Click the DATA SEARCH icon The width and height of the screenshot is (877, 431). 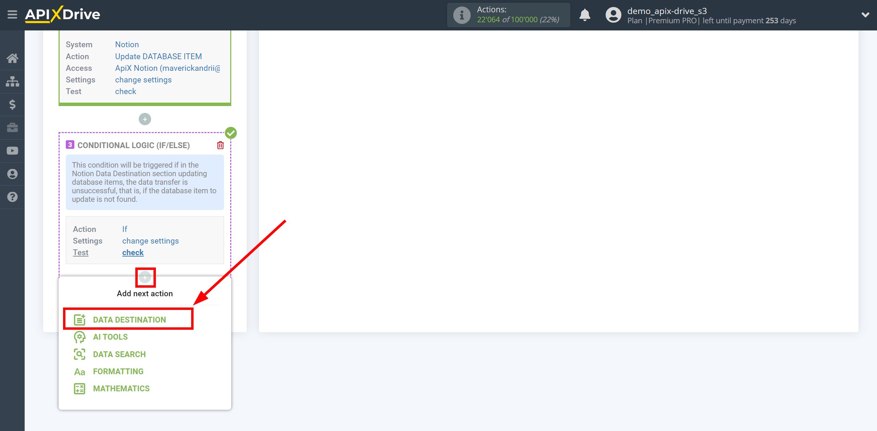point(79,354)
